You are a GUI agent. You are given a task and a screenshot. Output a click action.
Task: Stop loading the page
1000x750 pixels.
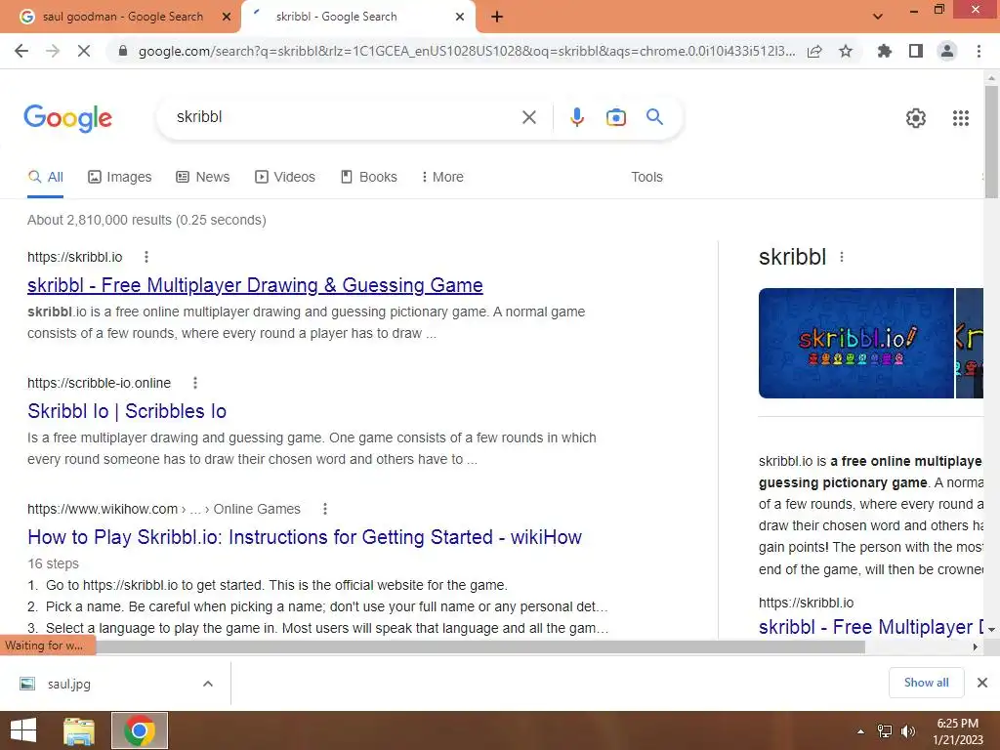(84, 51)
